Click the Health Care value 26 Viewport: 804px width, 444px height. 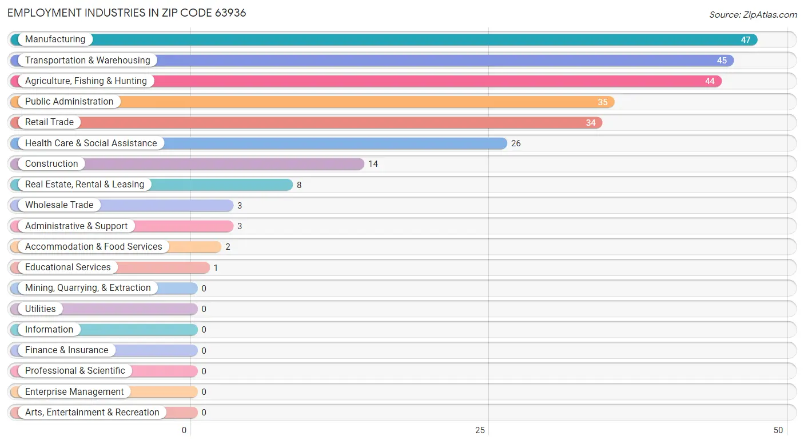point(516,143)
